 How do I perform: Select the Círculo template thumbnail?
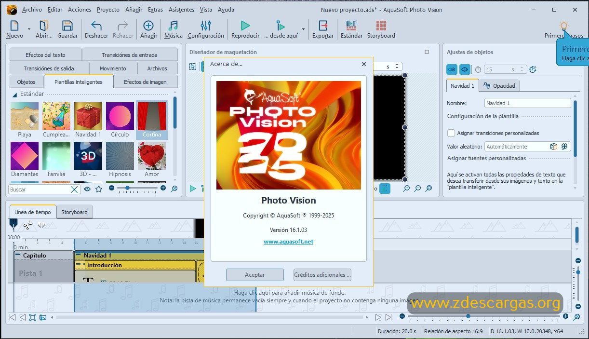[x=120, y=116]
